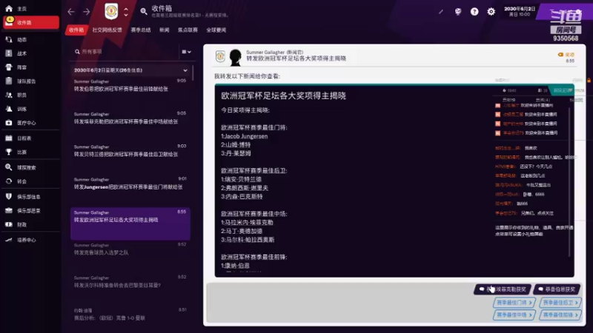Open the 转会 transfers sidebar icon
Screen dimensions: 593x333
coord(9,181)
